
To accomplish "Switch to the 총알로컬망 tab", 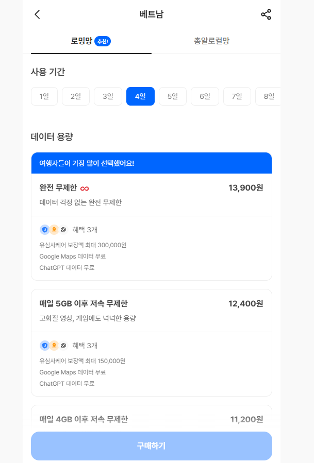I will (x=211, y=41).
